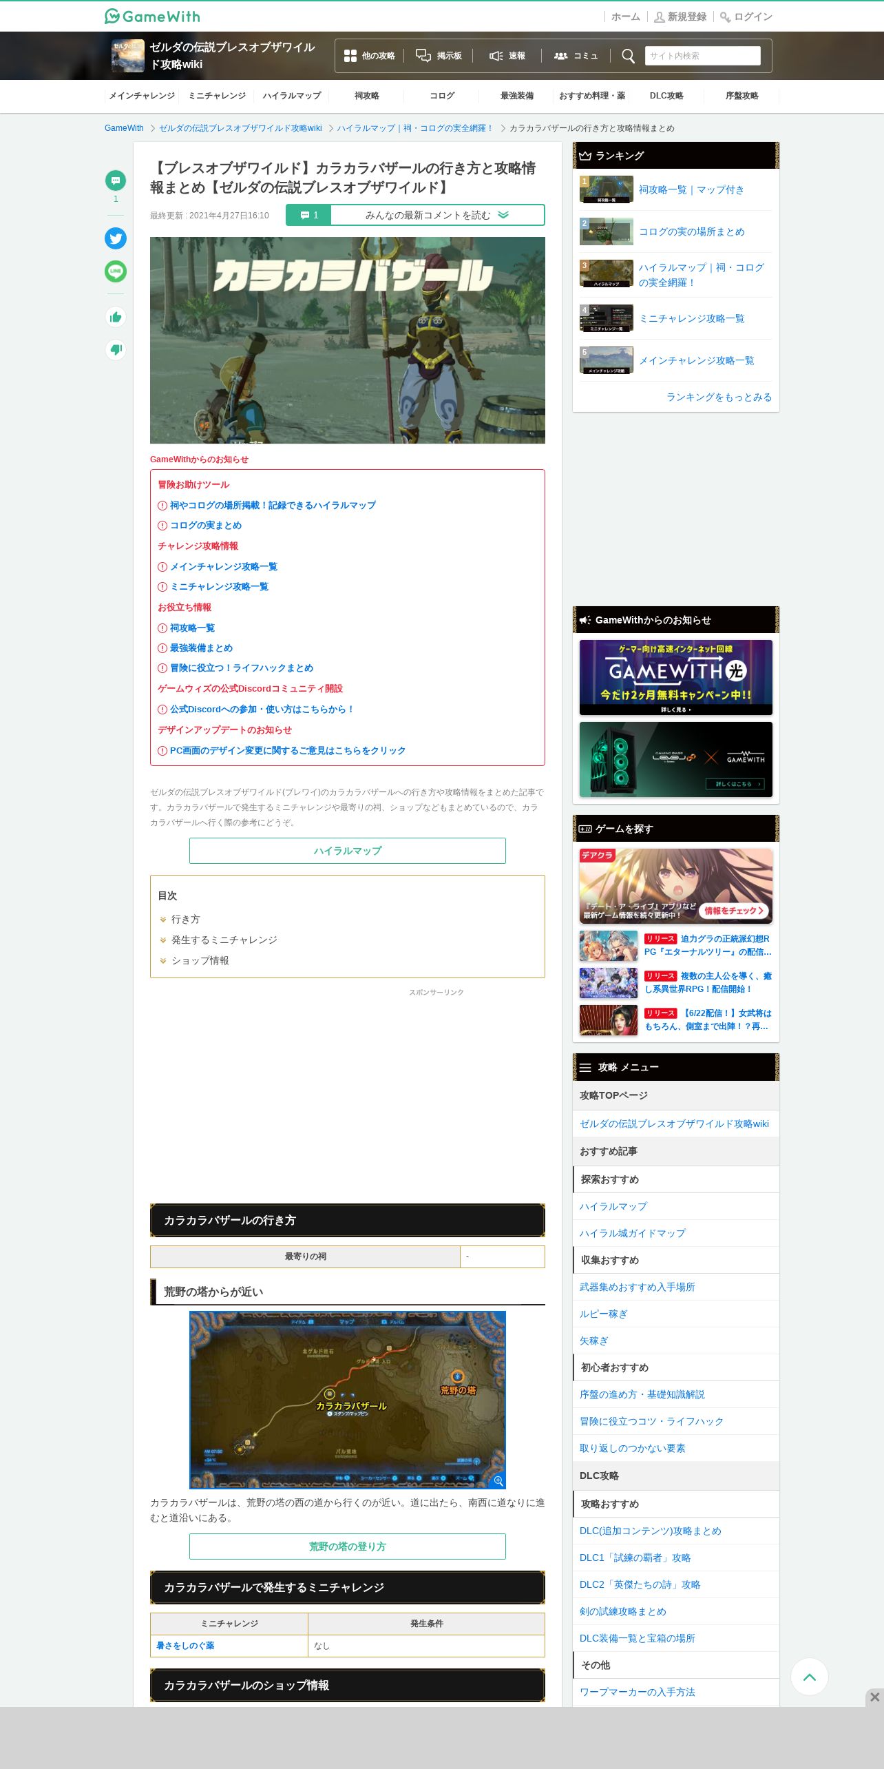884x1769 pixels.
Task: Click ranking thumbnail number 3
Action: (x=607, y=273)
